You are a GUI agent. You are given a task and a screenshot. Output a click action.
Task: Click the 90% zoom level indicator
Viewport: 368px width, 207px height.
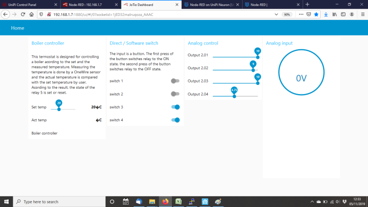pyautogui.click(x=287, y=14)
